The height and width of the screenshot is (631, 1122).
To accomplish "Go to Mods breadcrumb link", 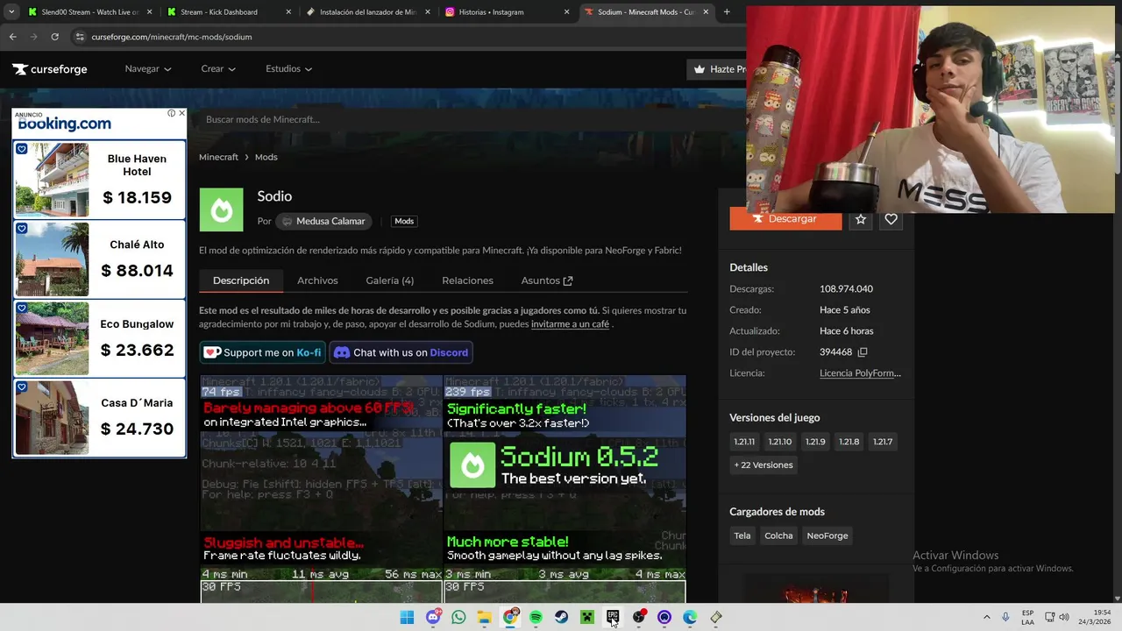I will click(266, 157).
